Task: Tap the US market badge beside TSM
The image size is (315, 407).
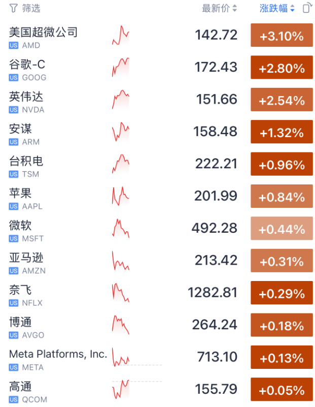Action: 14,174
